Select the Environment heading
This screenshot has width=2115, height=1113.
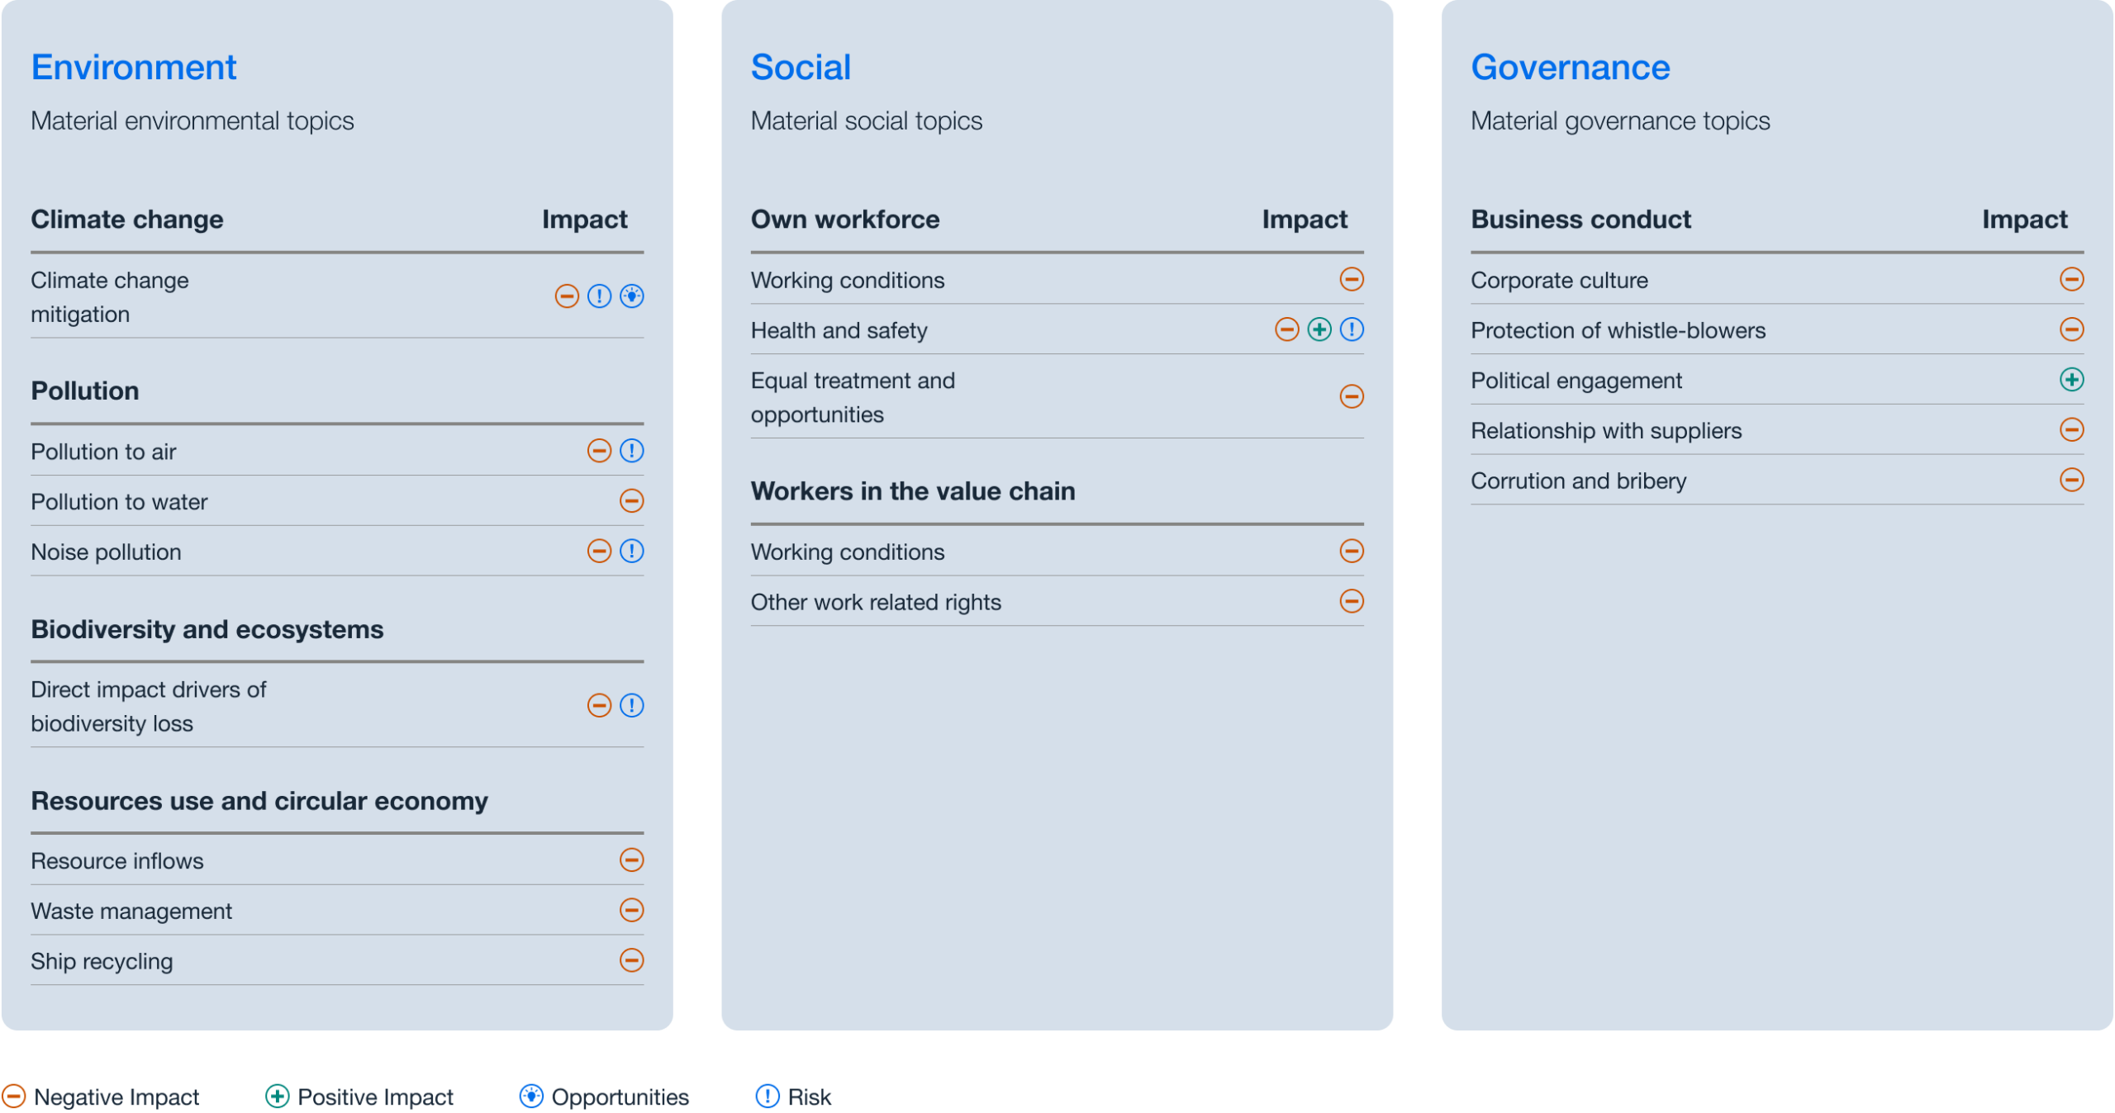click(x=134, y=67)
